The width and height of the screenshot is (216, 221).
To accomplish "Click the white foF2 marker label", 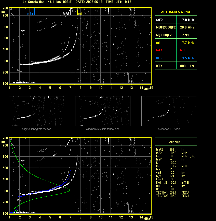I will coord(66,14).
